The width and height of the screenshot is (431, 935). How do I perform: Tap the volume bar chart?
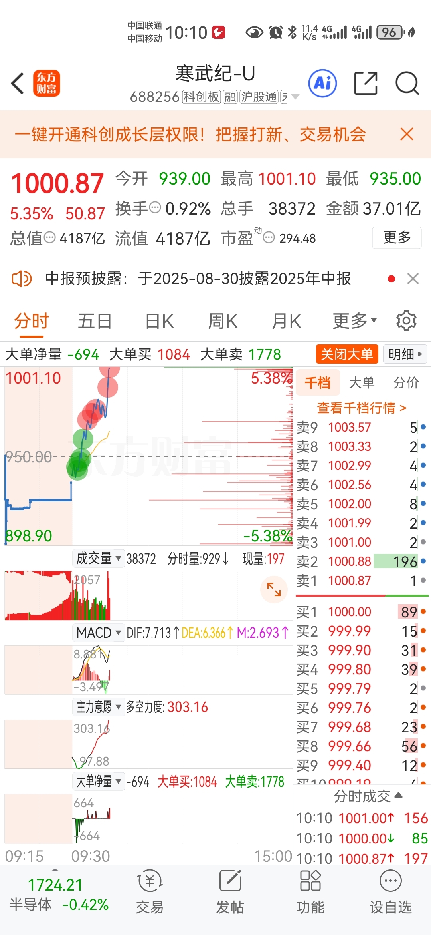pos(148,595)
